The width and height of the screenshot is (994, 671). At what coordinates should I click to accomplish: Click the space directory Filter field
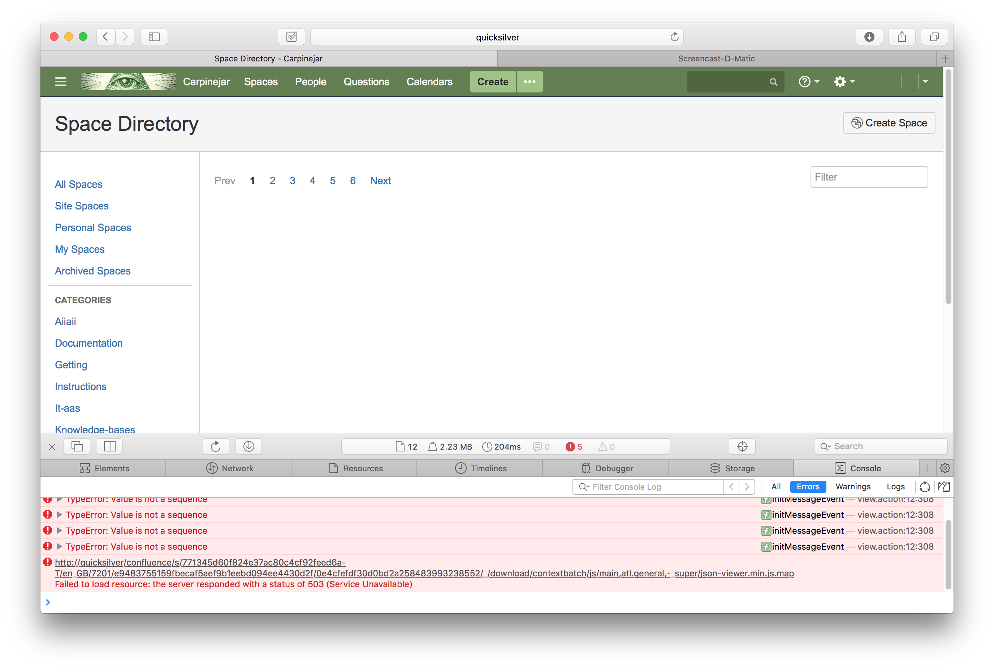point(869,177)
